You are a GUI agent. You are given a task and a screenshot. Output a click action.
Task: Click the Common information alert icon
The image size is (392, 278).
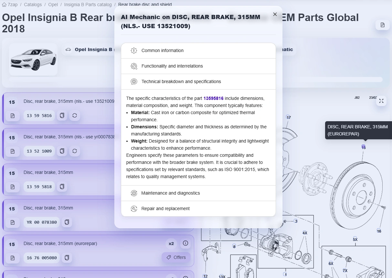[134, 51]
